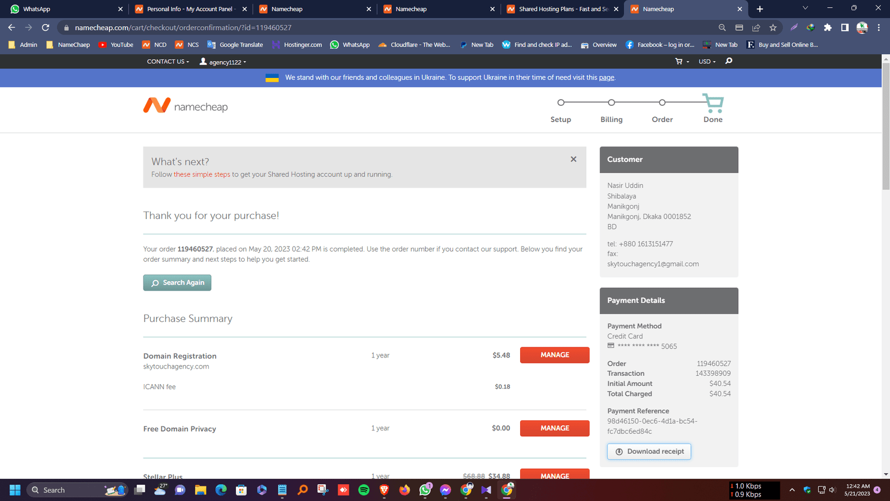This screenshot has width=890, height=501.
Task: Click the Namecheap logo
Action: click(186, 106)
